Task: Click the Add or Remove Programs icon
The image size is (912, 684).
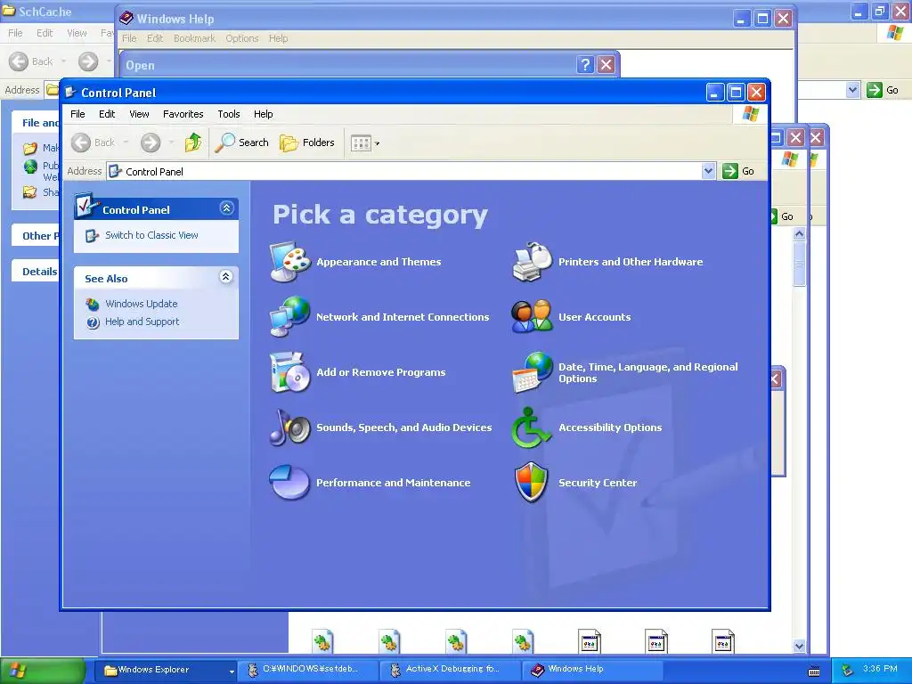Action: pyautogui.click(x=289, y=372)
